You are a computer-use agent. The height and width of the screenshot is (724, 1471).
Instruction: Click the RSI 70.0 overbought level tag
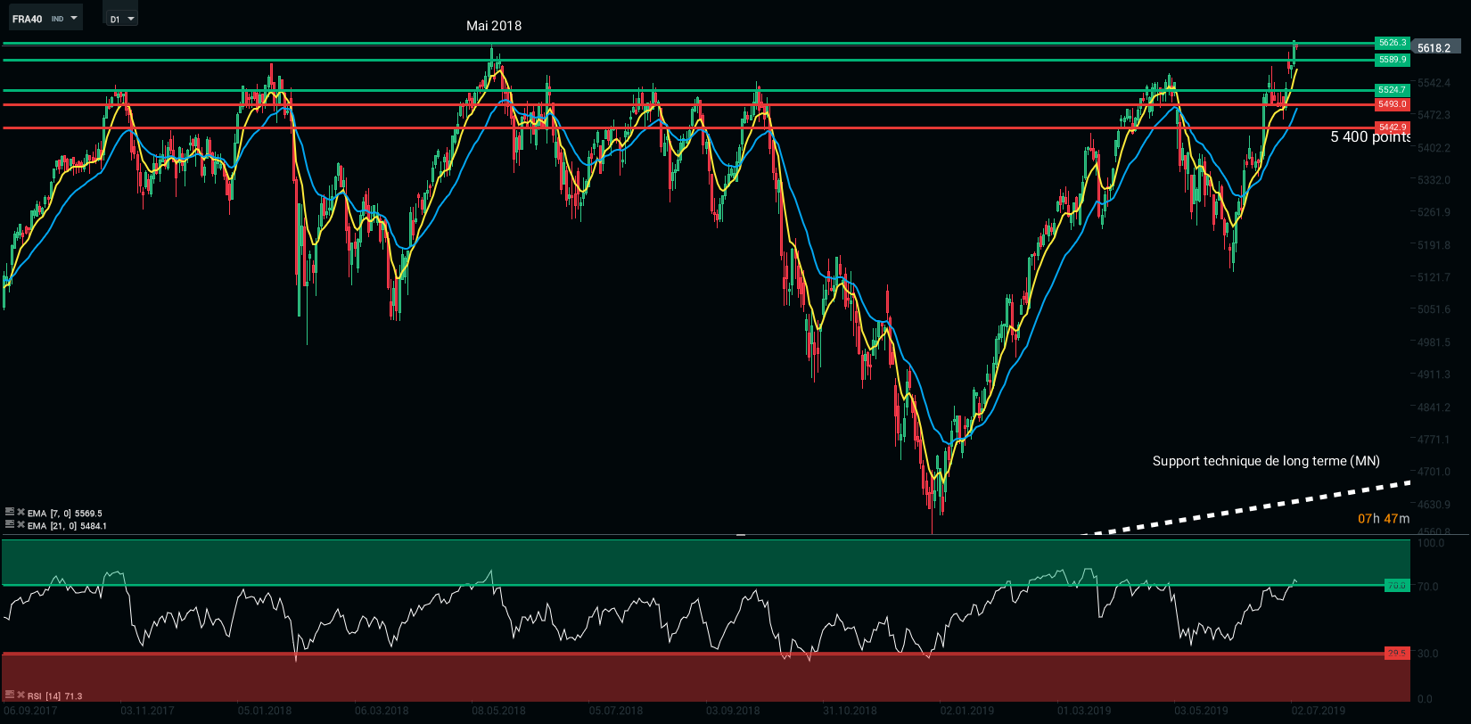click(1396, 586)
